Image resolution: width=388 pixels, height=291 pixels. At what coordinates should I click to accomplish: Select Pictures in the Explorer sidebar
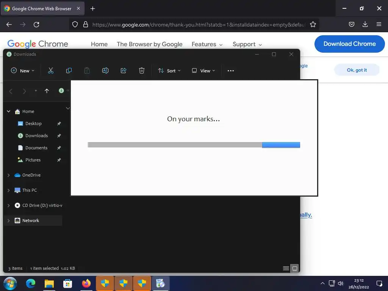[33, 160]
